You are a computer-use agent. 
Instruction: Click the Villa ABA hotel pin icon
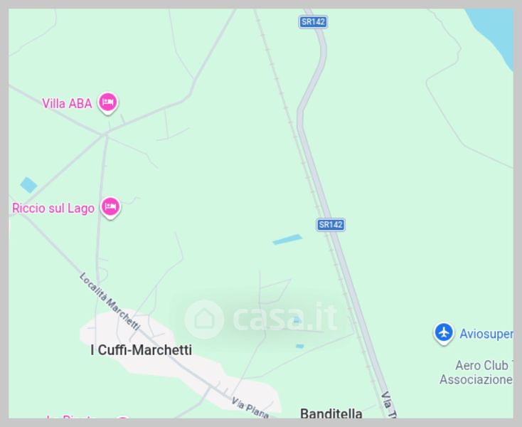pyautogui.click(x=107, y=102)
